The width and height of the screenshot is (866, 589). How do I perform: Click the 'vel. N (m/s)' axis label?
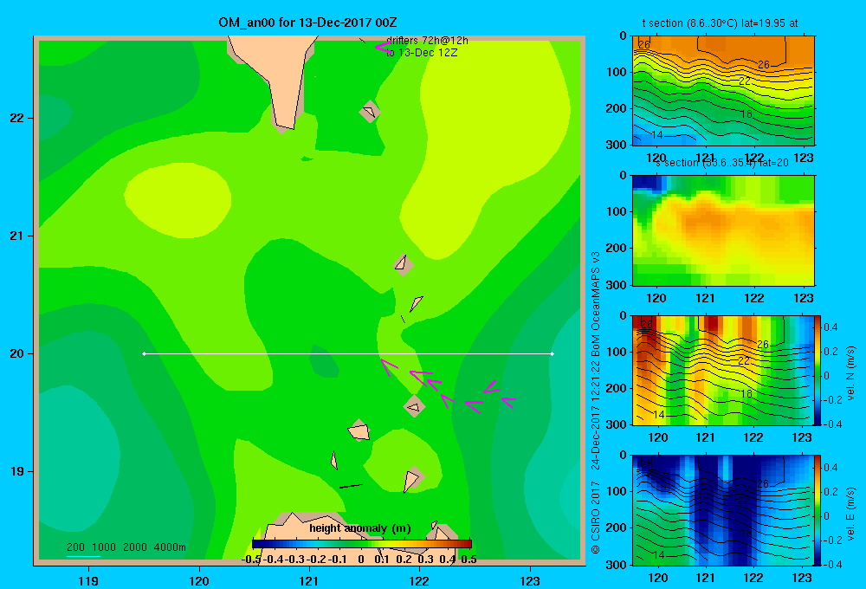click(851, 373)
